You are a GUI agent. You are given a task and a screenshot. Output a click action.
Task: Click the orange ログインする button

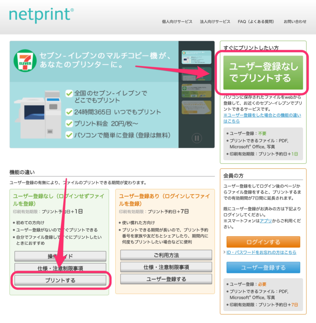(263, 242)
